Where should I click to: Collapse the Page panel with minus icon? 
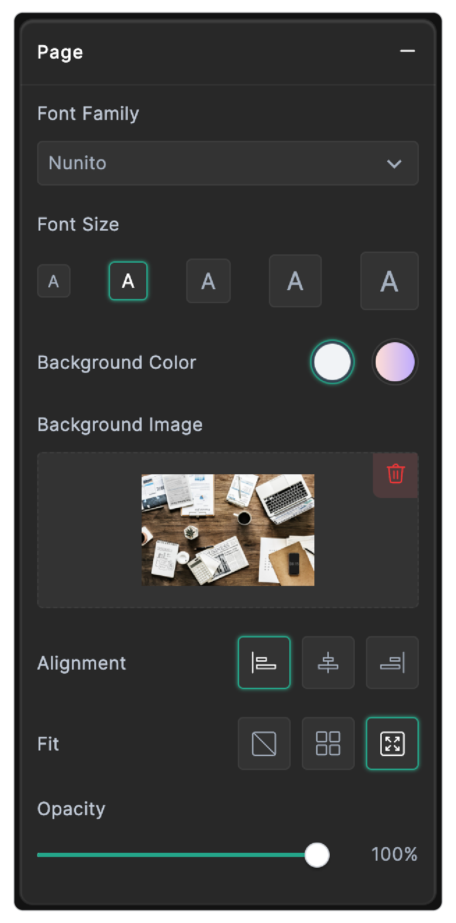coord(407,51)
